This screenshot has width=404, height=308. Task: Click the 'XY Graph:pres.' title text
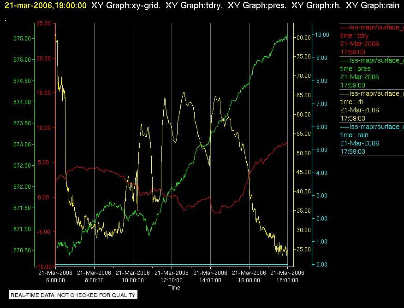(x=257, y=6)
